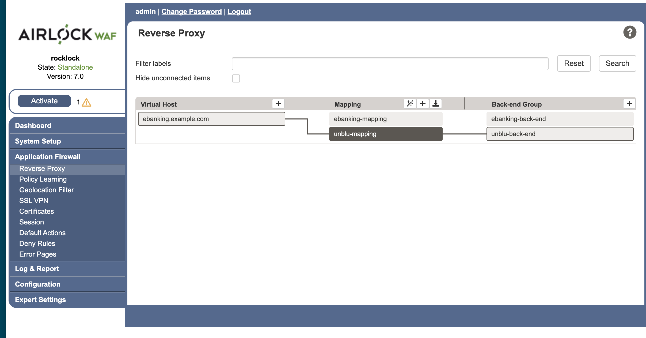This screenshot has height=338, width=646.
Task: Click the add Mapping icon
Action: point(423,104)
